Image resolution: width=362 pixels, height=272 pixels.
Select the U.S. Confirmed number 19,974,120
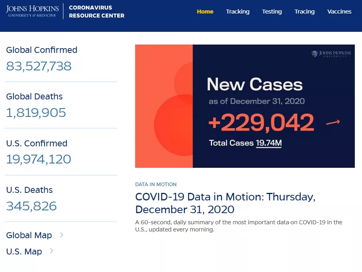pyautogui.click(x=39, y=159)
